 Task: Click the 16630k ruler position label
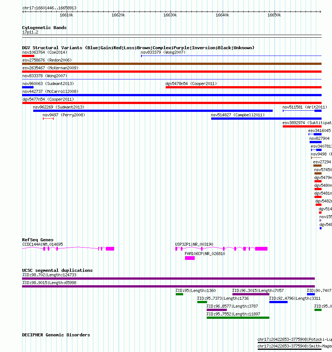(x=170, y=15)
